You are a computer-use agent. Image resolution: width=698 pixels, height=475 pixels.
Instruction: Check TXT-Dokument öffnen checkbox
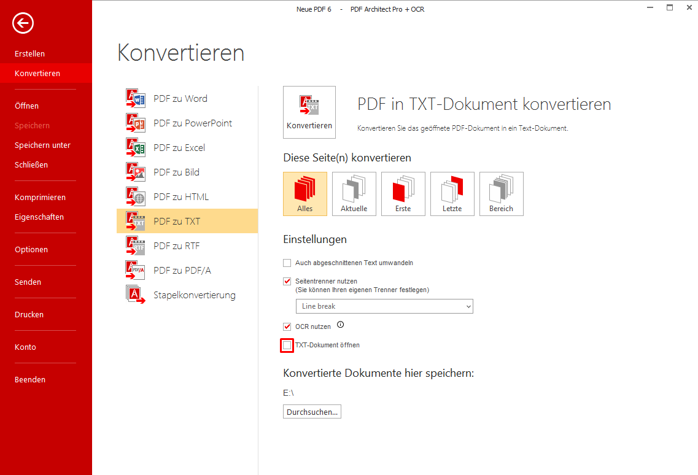(x=287, y=345)
